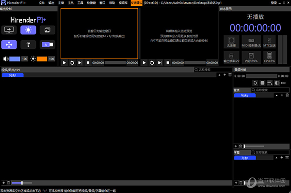Open the 主备 menu
The width and height of the screenshot is (291, 193).
point(61,3)
